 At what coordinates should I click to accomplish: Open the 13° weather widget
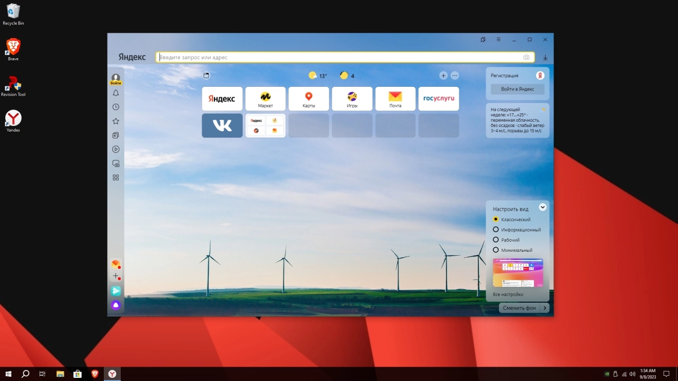tap(318, 76)
